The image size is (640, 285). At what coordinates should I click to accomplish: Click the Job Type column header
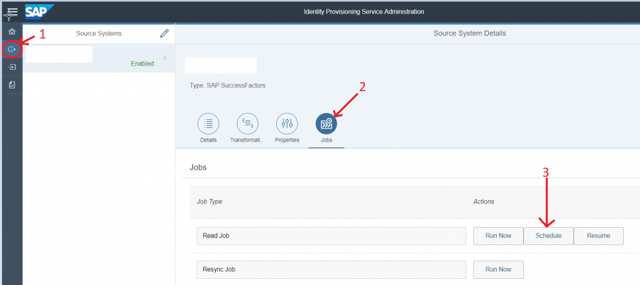[x=209, y=201]
